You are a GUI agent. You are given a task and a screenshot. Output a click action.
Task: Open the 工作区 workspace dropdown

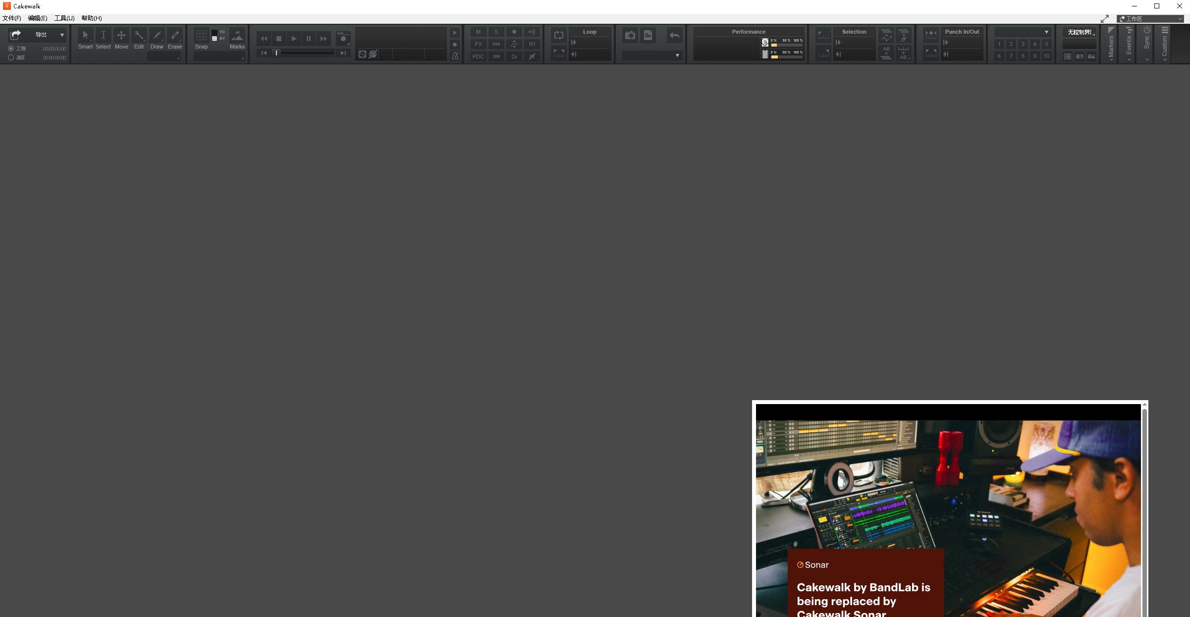pos(1150,19)
